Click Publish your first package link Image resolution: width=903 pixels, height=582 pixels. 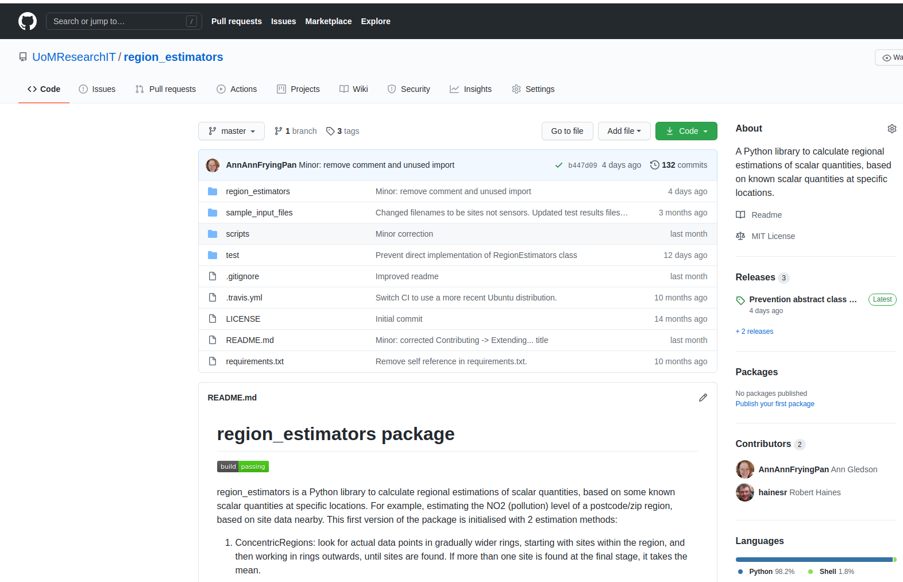pyautogui.click(x=775, y=404)
